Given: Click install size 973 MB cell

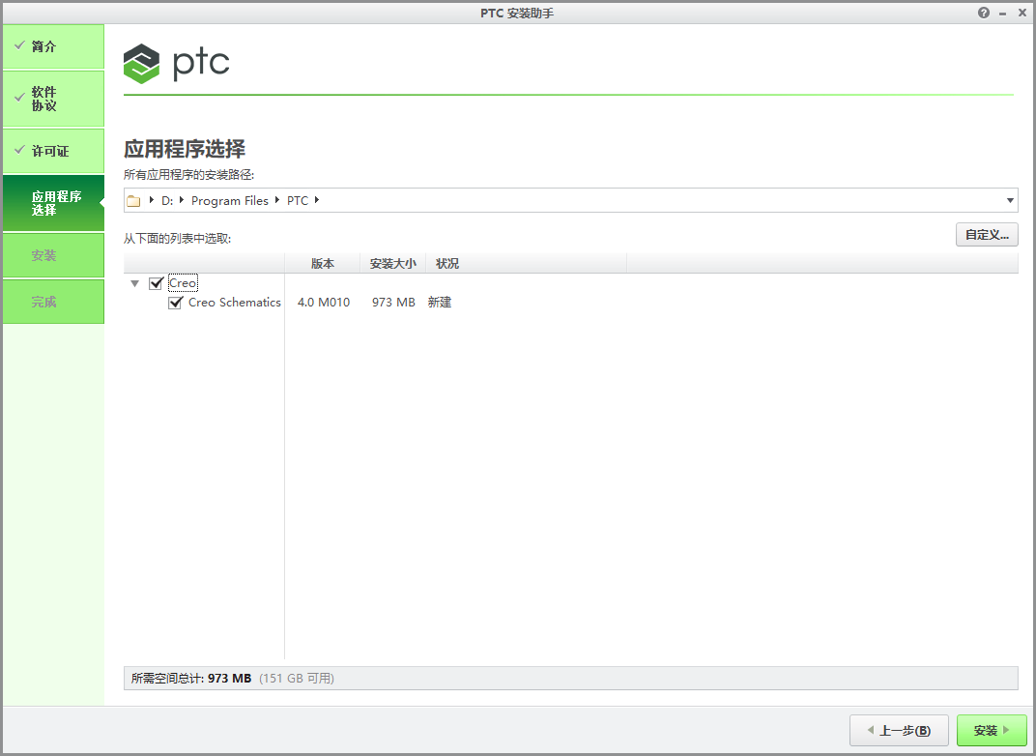Looking at the screenshot, I should (393, 302).
